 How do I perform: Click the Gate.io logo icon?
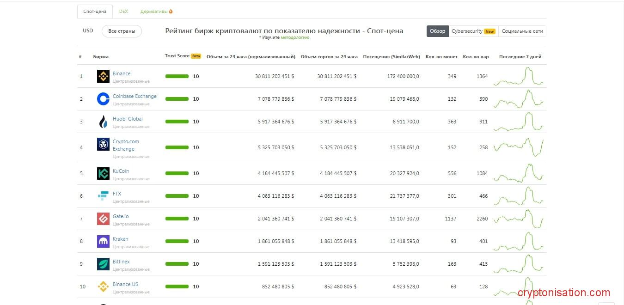point(103,219)
